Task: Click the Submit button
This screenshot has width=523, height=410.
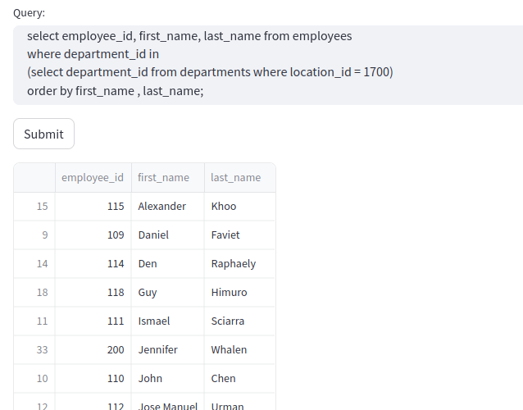Action: pyautogui.click(x=43, y=134)
